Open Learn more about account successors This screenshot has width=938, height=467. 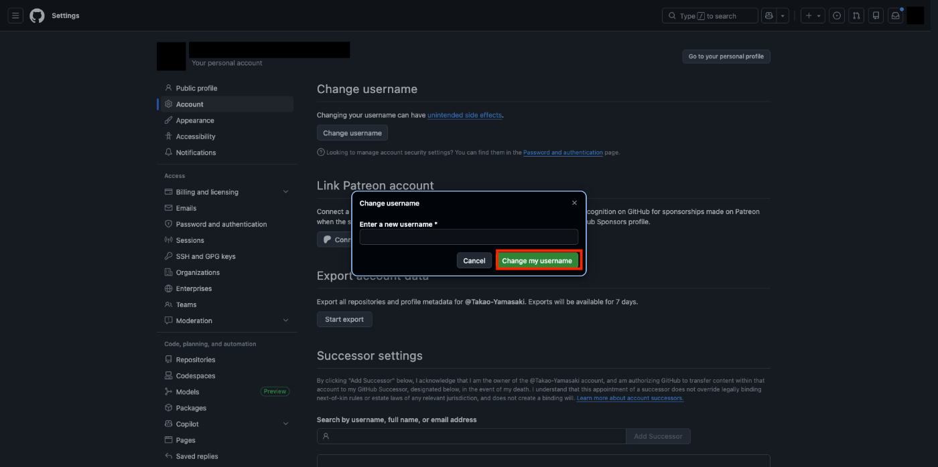point(630,398)
